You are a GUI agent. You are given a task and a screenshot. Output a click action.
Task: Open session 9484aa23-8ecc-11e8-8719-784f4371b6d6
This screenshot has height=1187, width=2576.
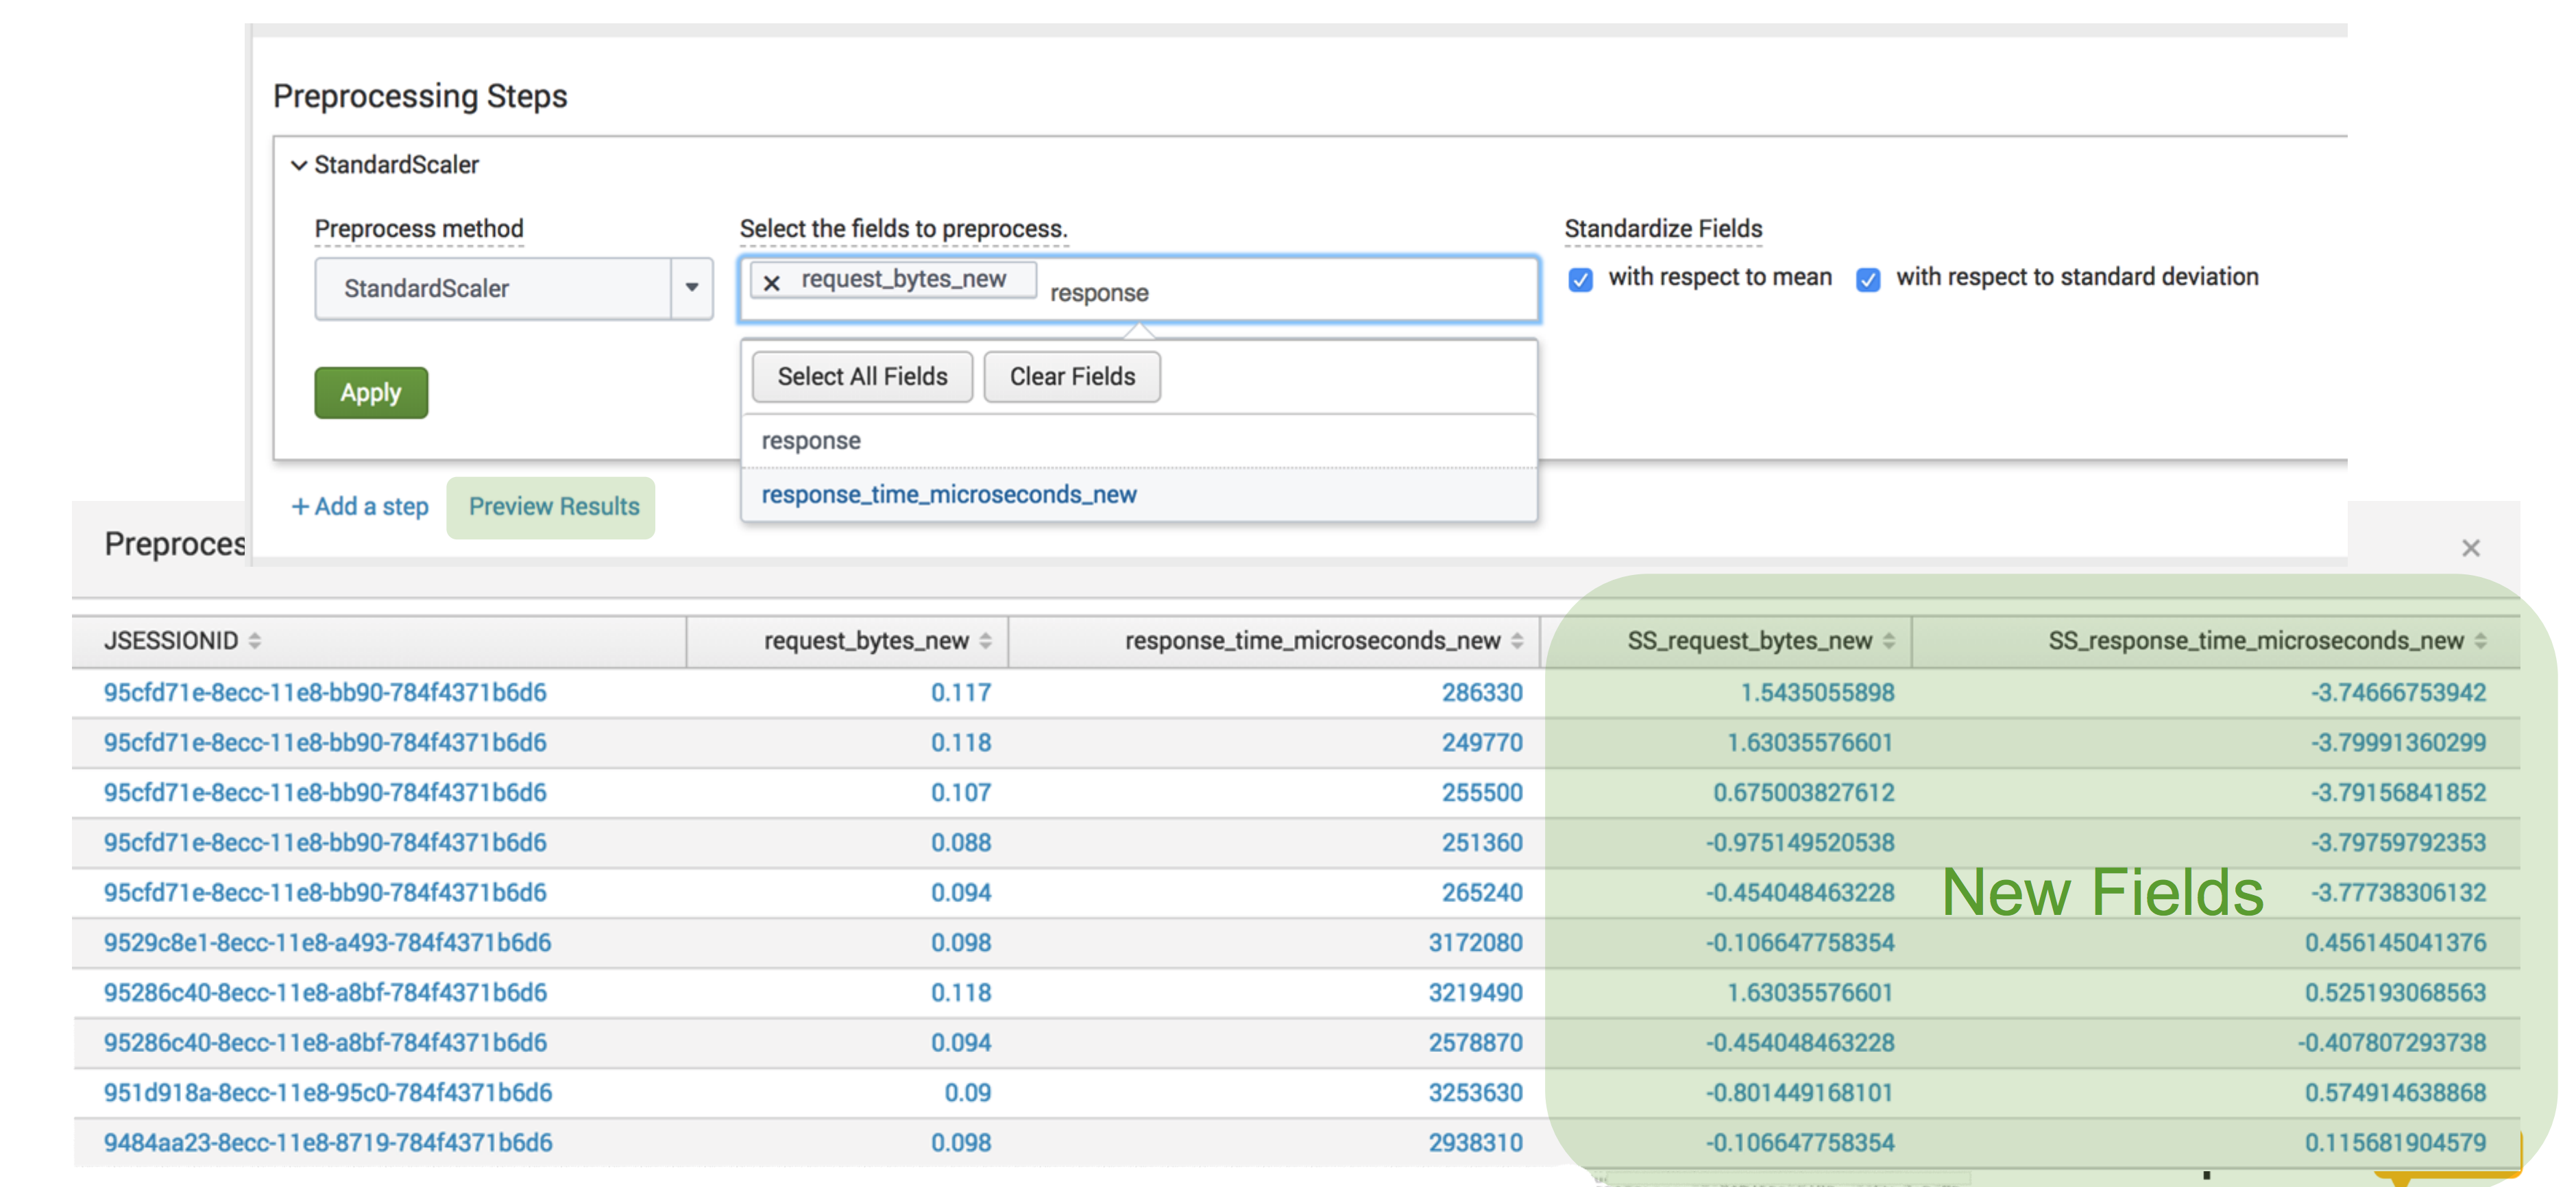(x=327, y=1142)
